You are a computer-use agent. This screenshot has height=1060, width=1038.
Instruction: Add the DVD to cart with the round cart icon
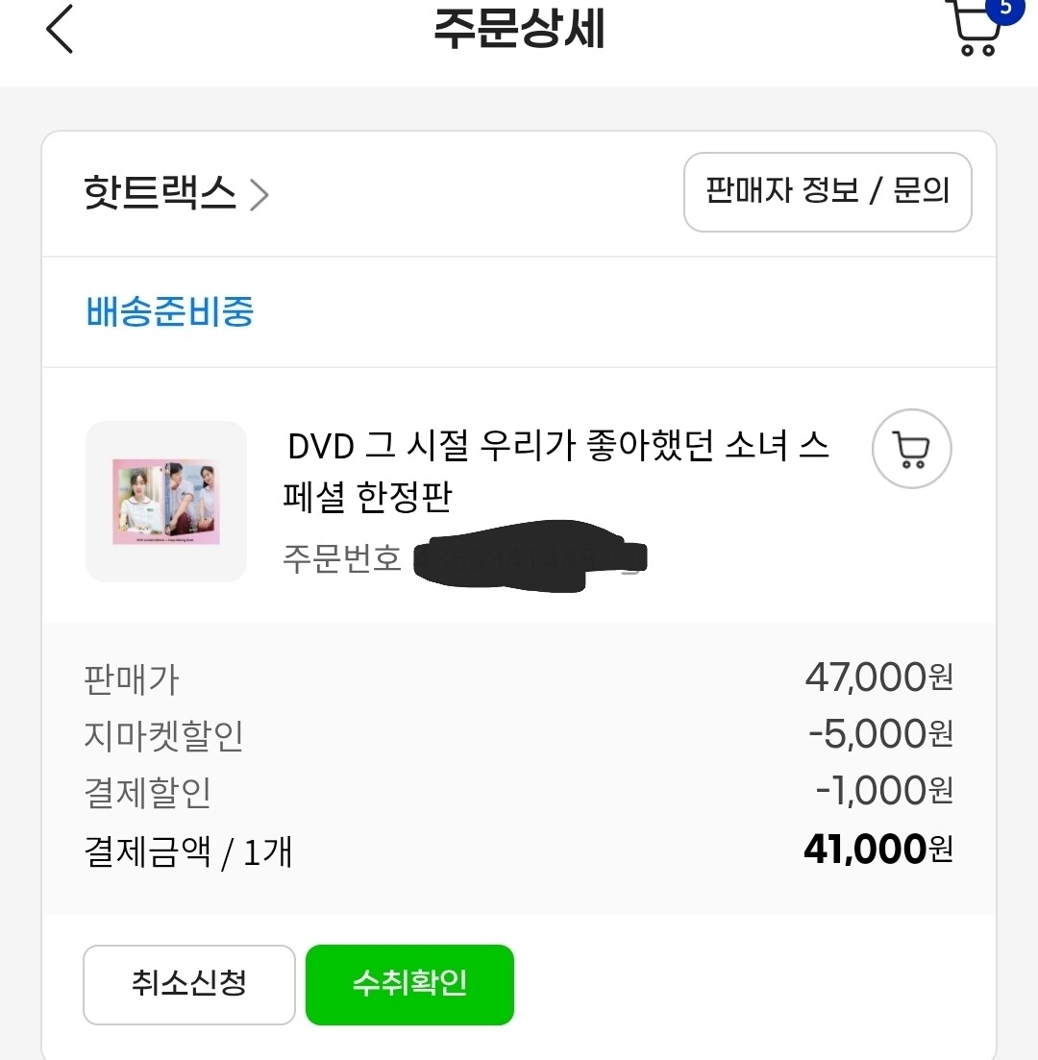point(911,449)
